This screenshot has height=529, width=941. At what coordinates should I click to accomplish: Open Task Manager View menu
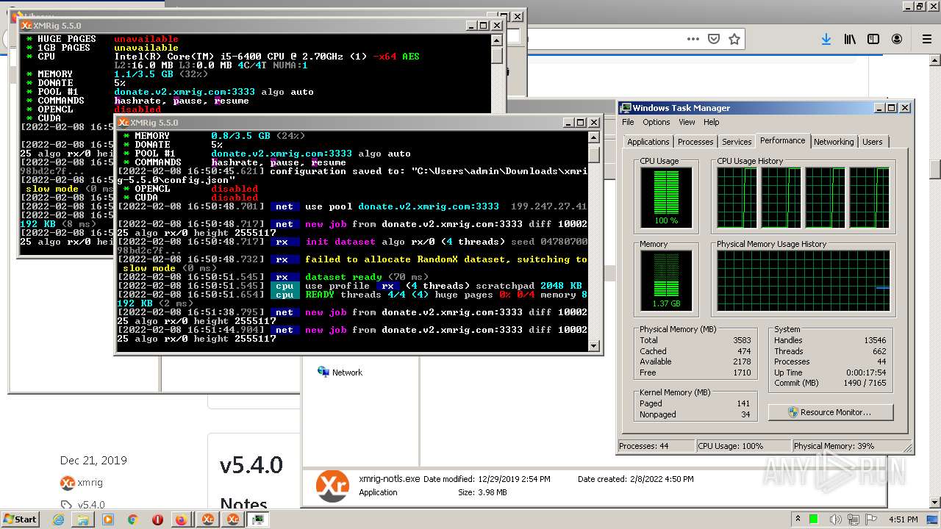click(687, 122)
